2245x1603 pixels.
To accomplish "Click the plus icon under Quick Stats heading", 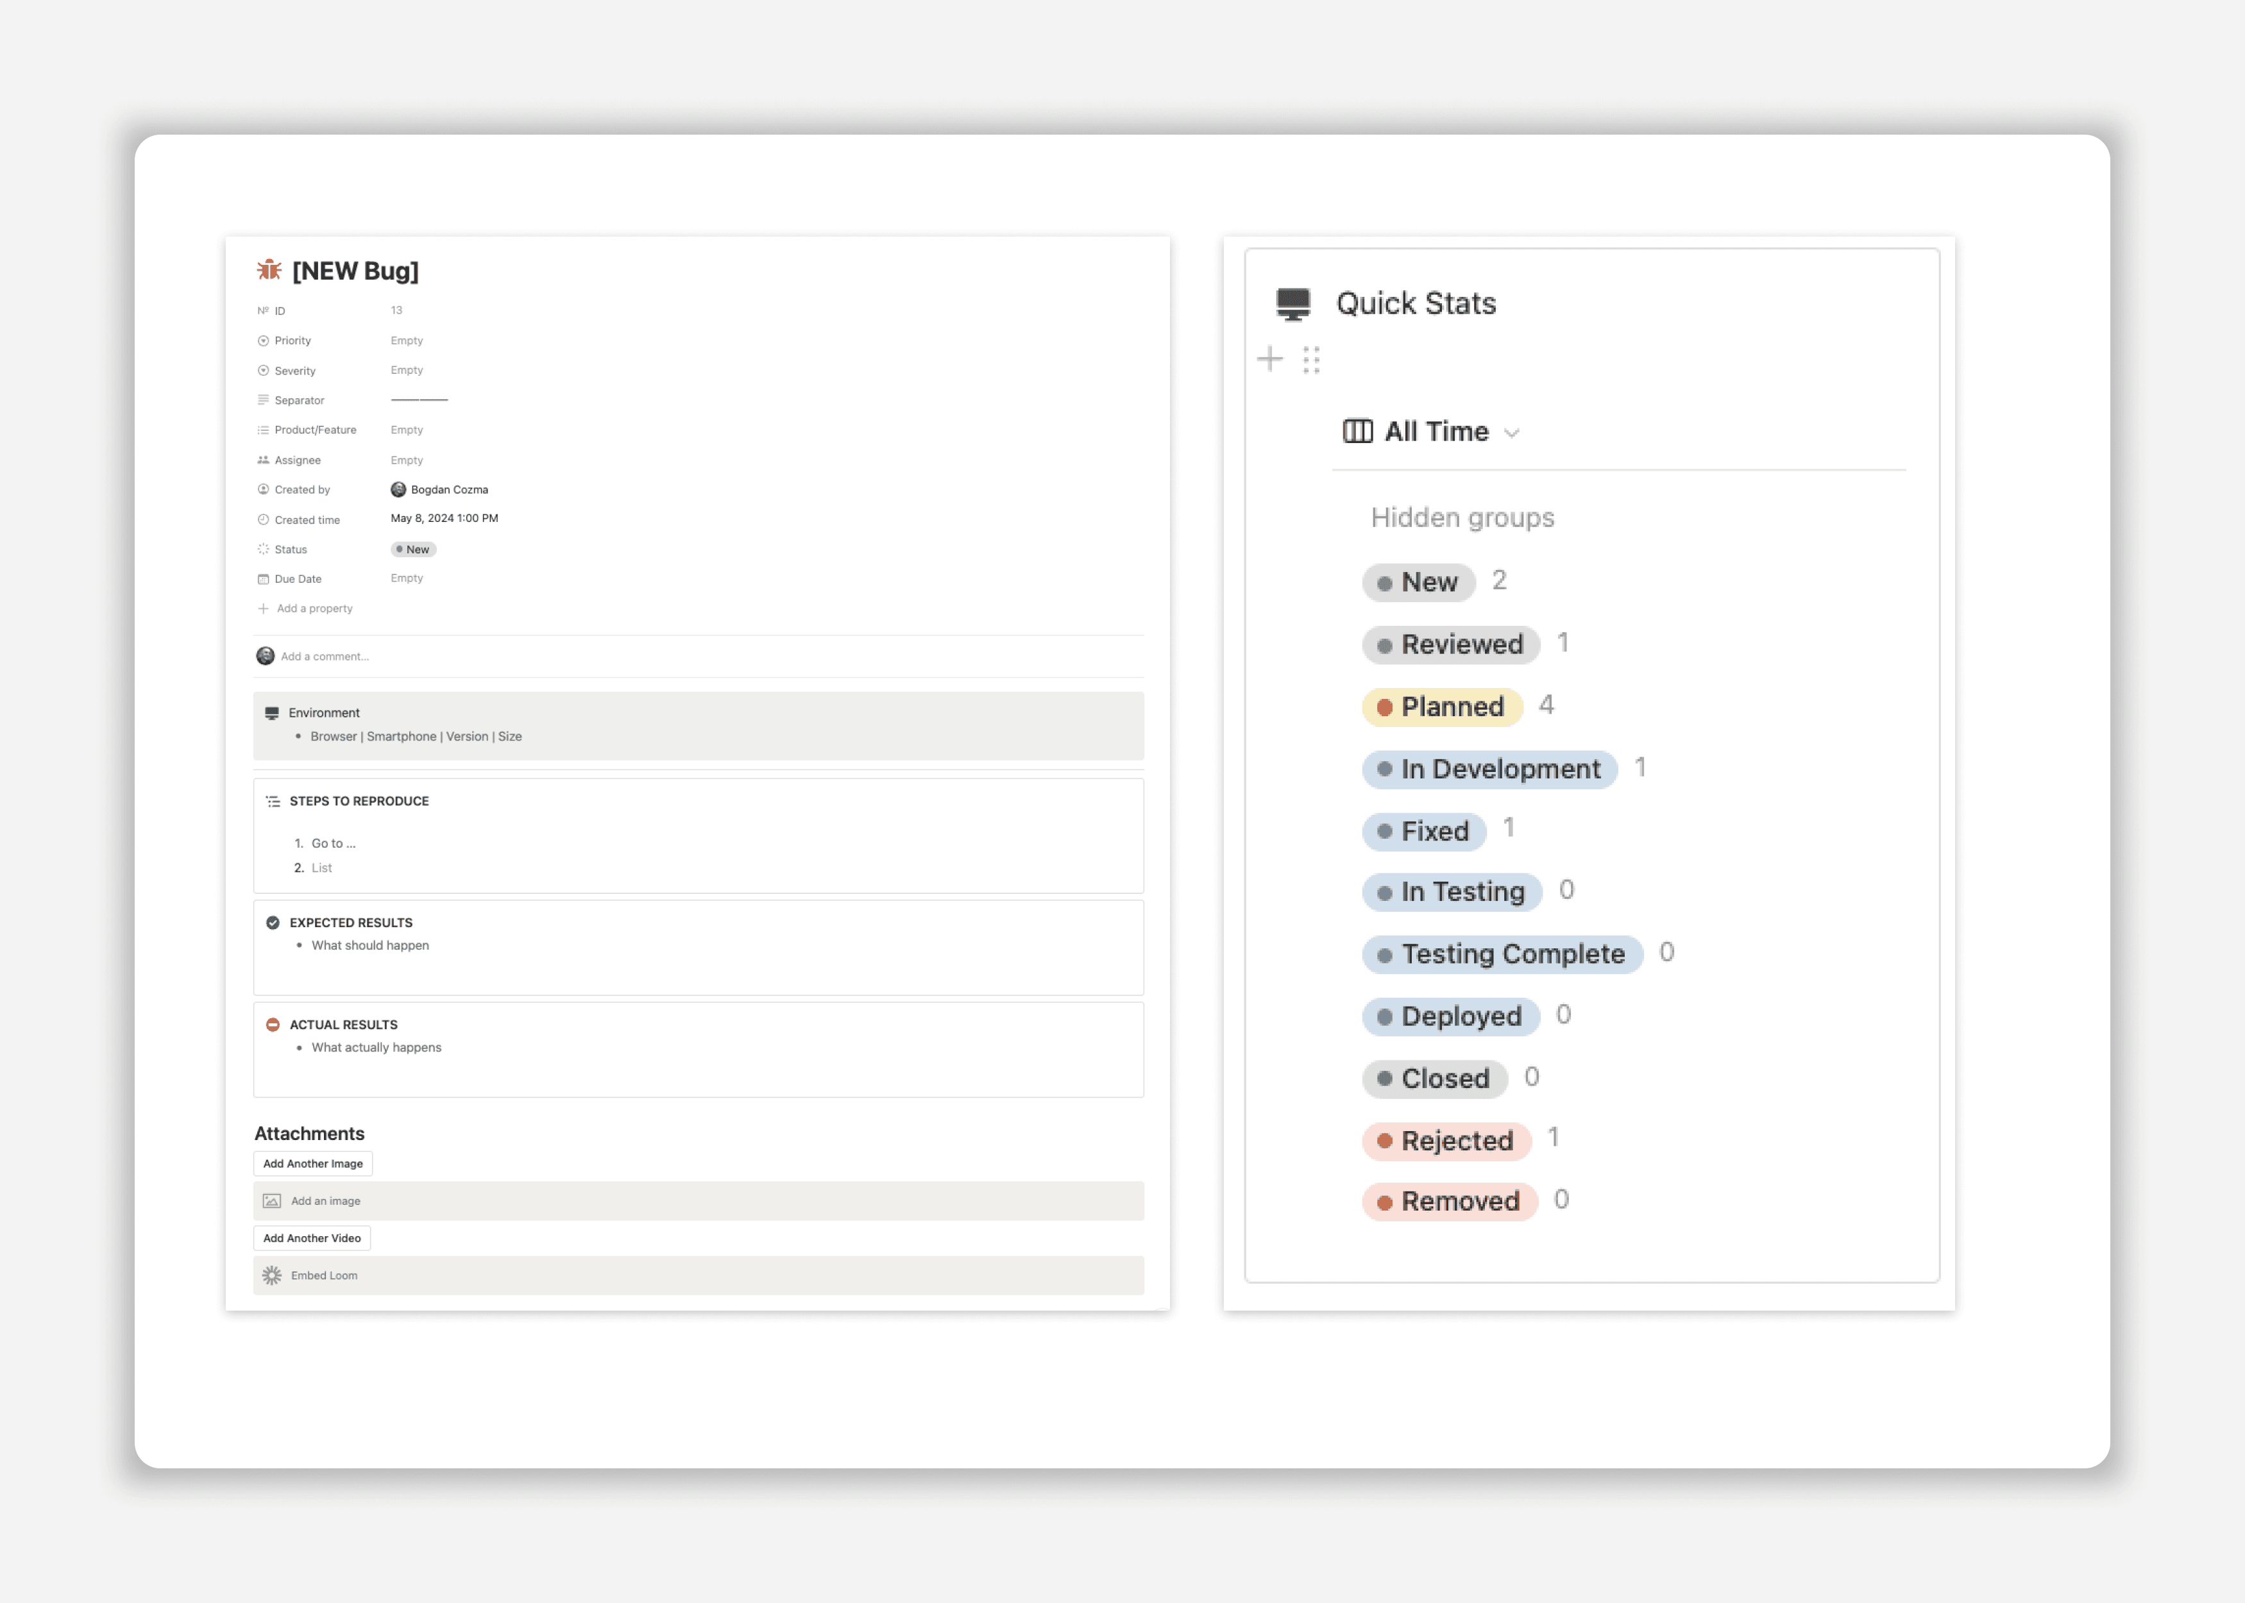I will pyautogui.click(x=1269, y=358).
